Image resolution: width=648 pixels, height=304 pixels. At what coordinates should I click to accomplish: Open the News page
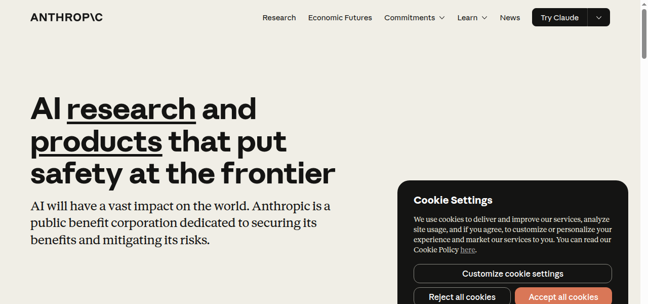(x=510, y=18)
